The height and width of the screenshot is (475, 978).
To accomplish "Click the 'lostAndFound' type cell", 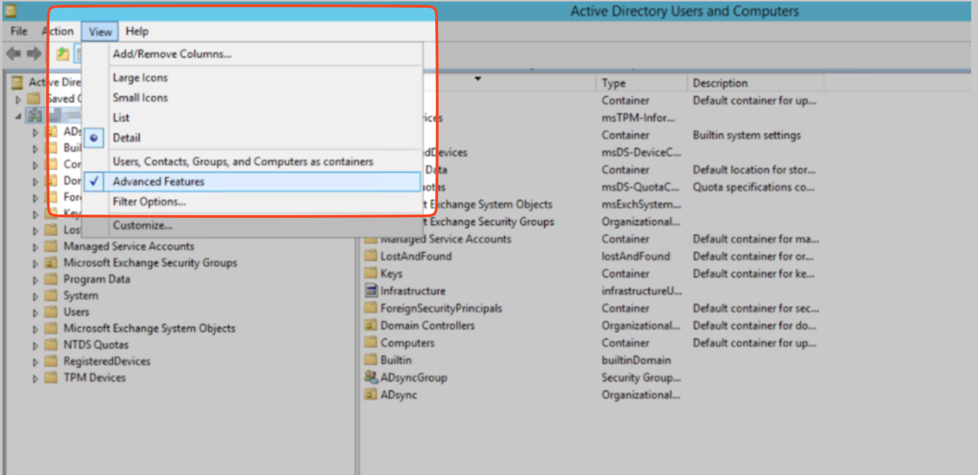I will tap(635, 256).
